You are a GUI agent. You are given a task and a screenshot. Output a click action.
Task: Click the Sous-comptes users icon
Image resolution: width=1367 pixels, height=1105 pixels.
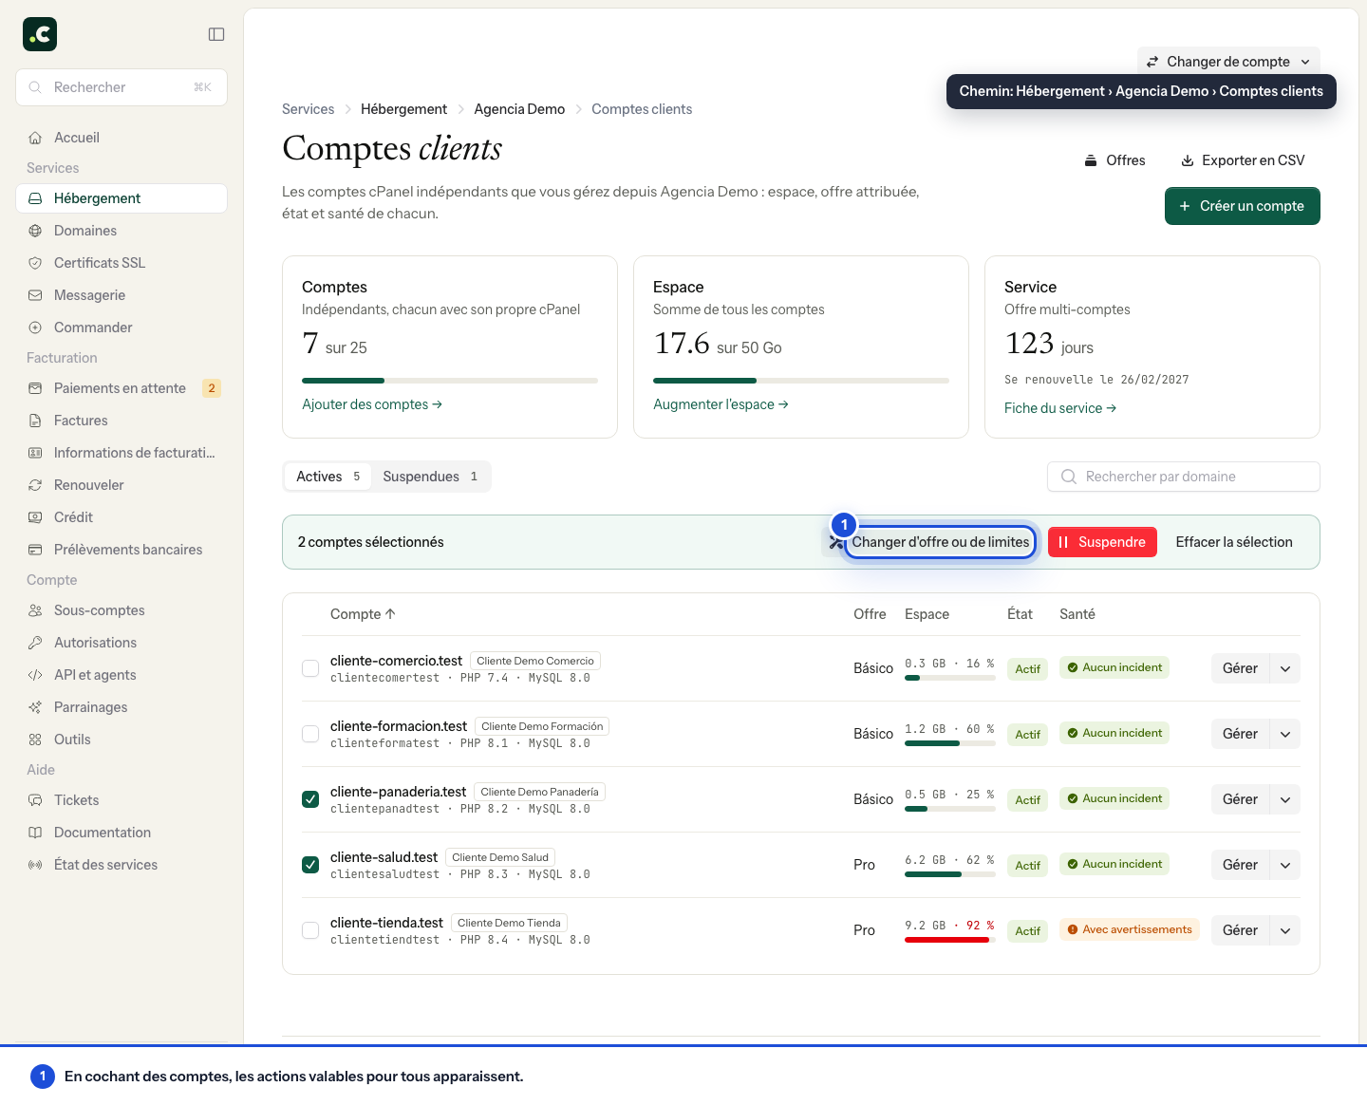coord(35,610)
